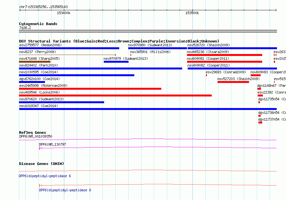
Task: Click the 7q36.2 band label
Action: click(25, 28)
